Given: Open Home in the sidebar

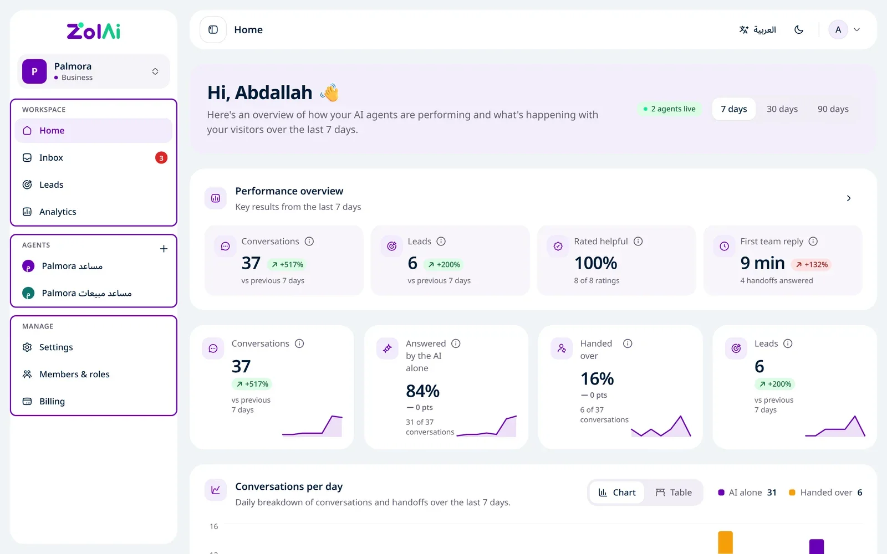Looking at the screenshot, I should coord(94,131).
